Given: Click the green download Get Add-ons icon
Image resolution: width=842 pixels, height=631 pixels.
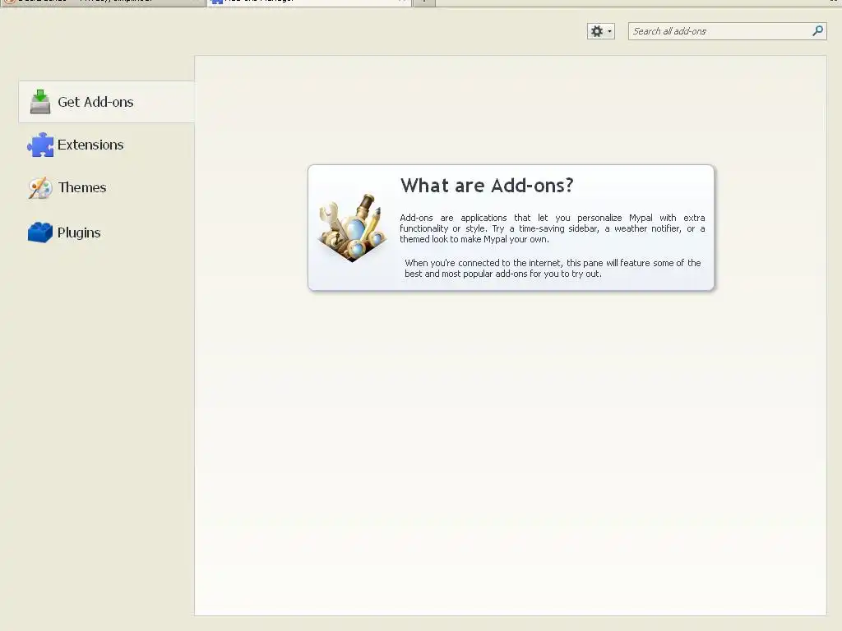Looking at the screenshot, I should point(40,102).
